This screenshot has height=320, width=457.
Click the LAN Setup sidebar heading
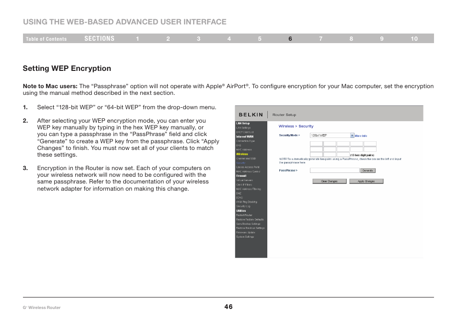243,124
